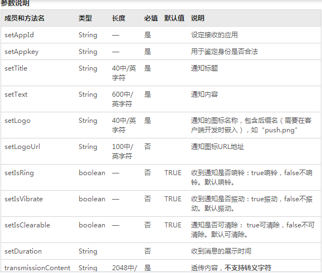Click the 类型 column header
Viewport: 322px width, 273px height.
click(85, 18)
